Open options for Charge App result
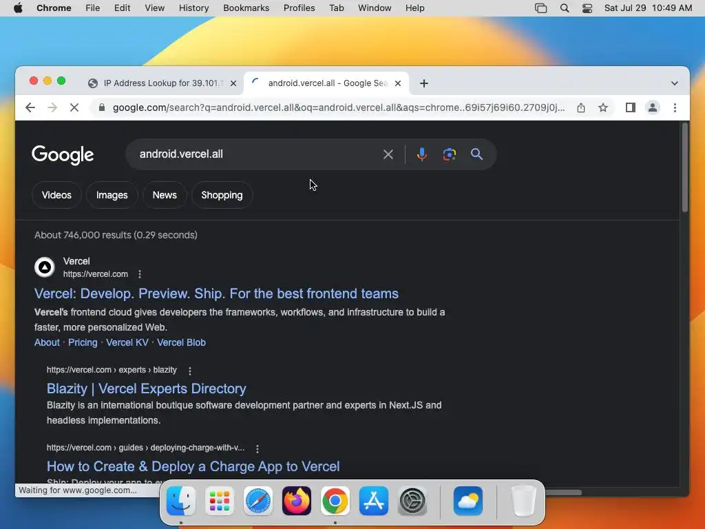 coord(257,448)
